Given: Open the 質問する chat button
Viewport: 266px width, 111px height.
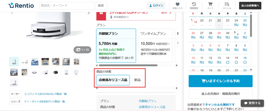Looking at the screenshot, I should pyautogui.click(x=252, y=103).
